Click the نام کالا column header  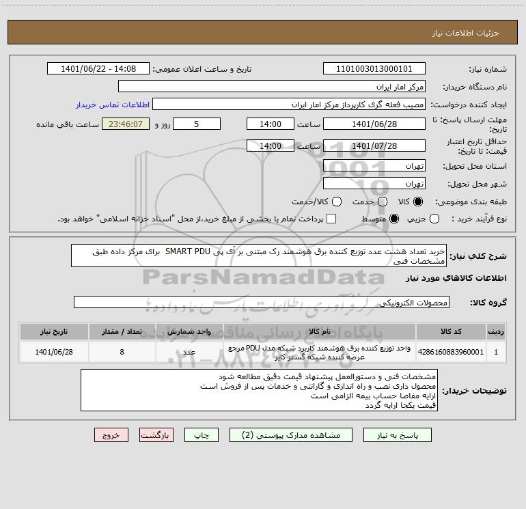tap(320, 331)
